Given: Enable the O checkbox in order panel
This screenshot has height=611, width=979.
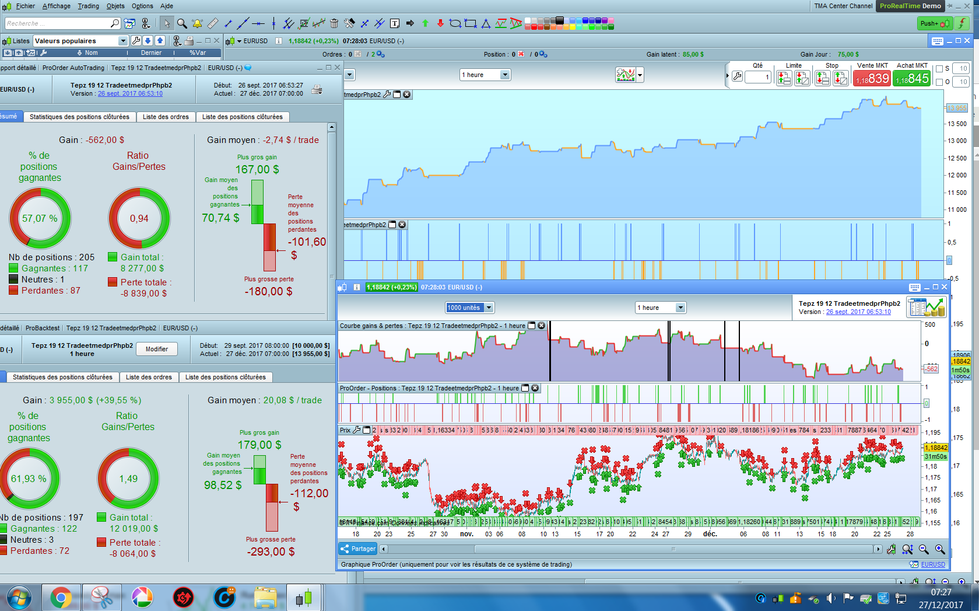Looking at the screenshot, I should 939,82.
